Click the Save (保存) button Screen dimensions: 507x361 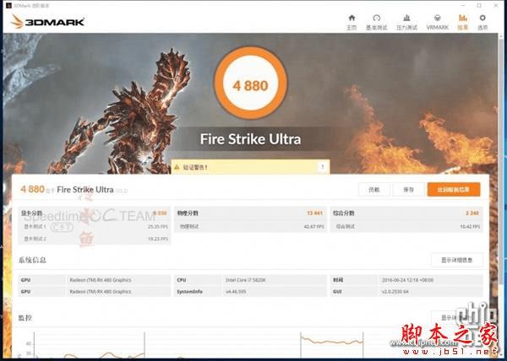408,190
